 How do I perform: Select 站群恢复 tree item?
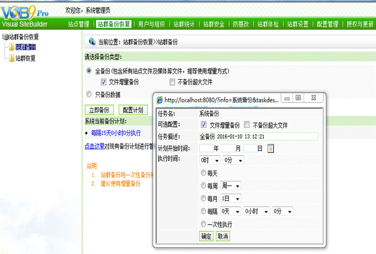tap(26, 58)
